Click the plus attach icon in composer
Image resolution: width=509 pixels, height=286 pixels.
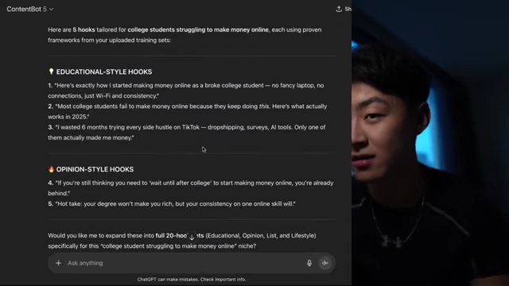point(58,263)
